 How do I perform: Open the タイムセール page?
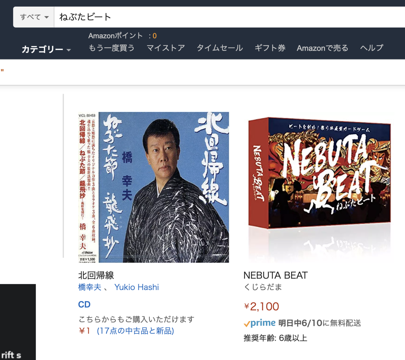point(220,48)
